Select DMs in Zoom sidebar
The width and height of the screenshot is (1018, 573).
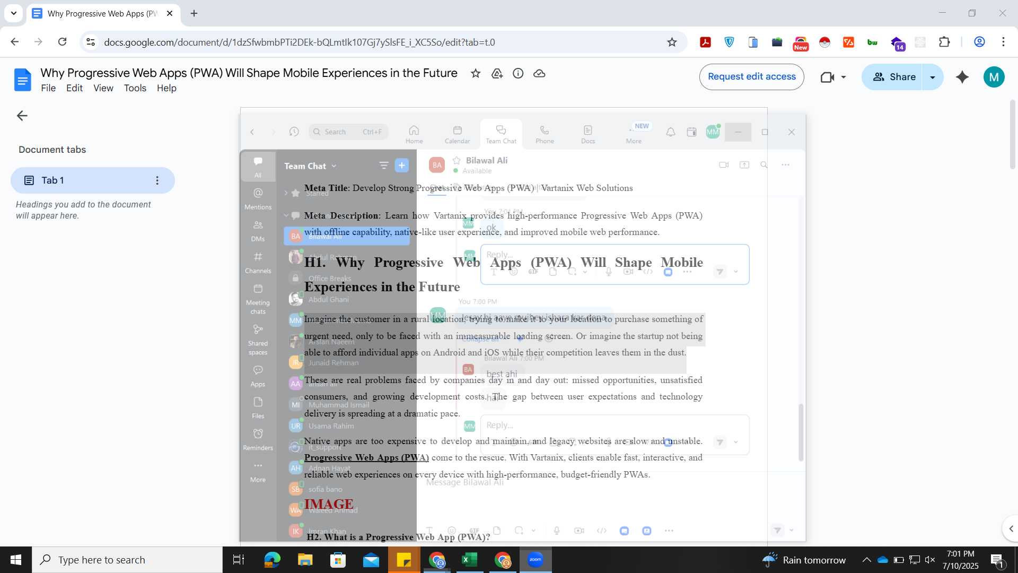coord(258,231)
